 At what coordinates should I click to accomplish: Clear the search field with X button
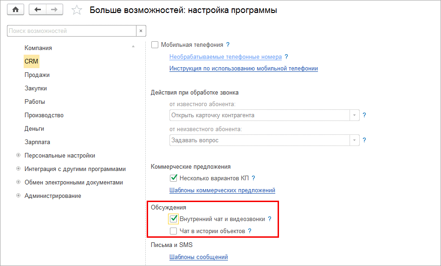(141, 31)
